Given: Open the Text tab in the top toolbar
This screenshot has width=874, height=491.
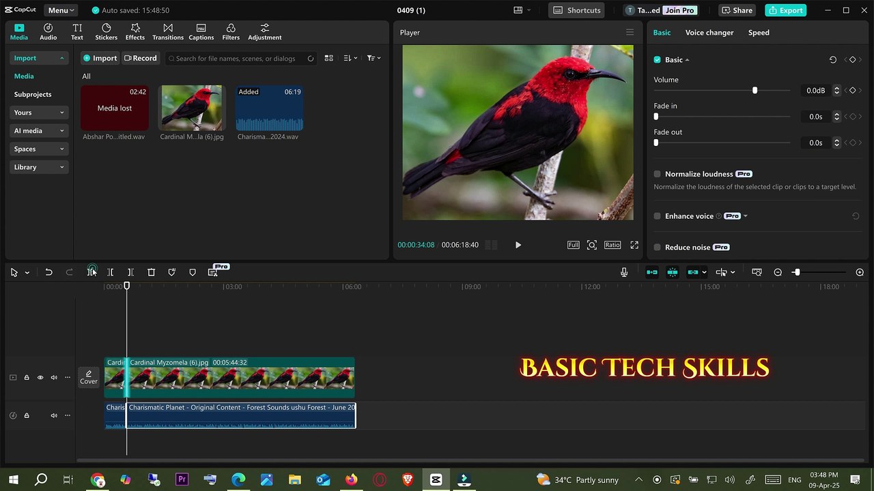Looking at the screenshot, I should 77,31.
